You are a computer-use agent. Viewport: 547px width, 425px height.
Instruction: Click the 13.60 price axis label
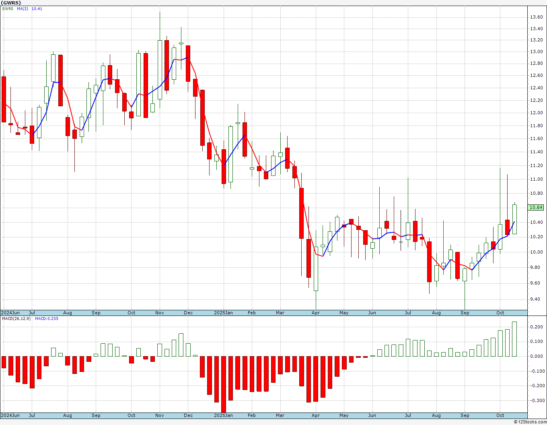537,17
